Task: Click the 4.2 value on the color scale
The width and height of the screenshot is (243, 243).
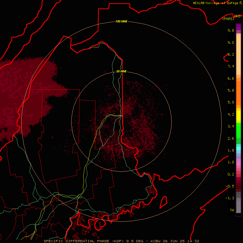Action: tap(231, 114)
